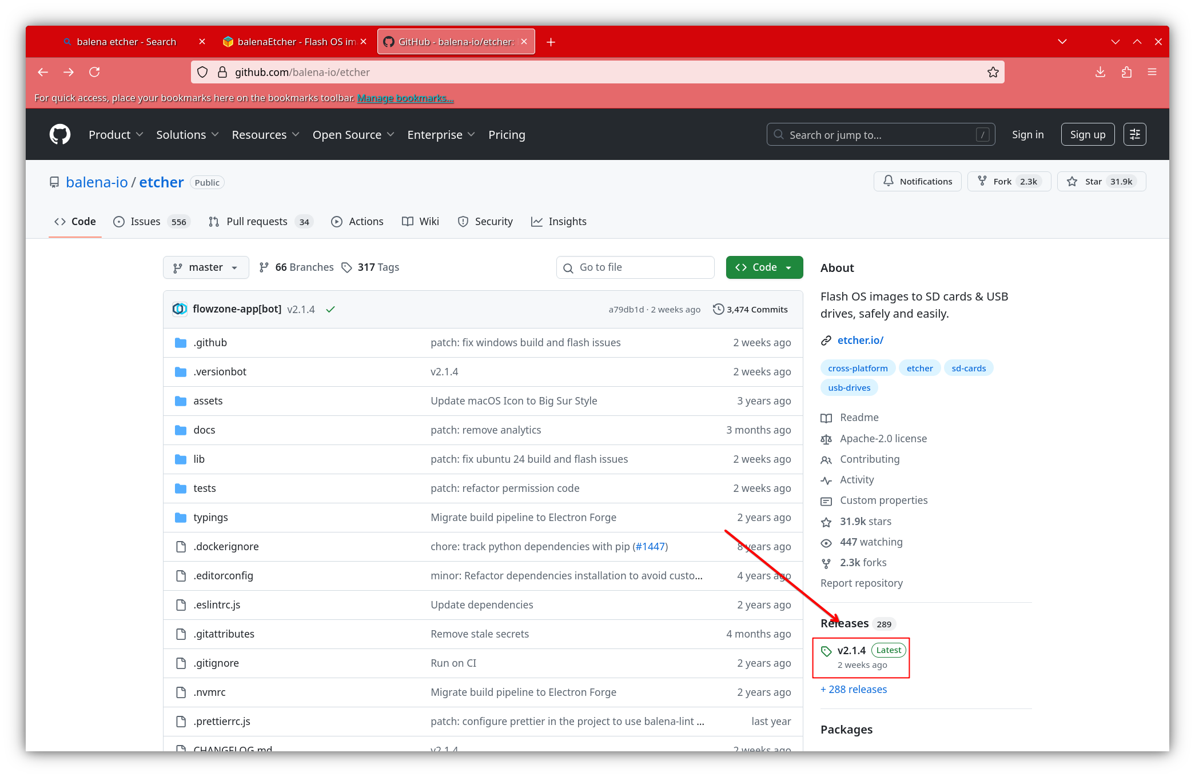Expand the Resources menu

(265, 135)
